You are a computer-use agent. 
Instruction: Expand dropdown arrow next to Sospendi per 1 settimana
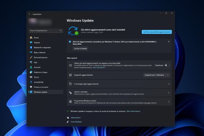(x=168, y=75)
